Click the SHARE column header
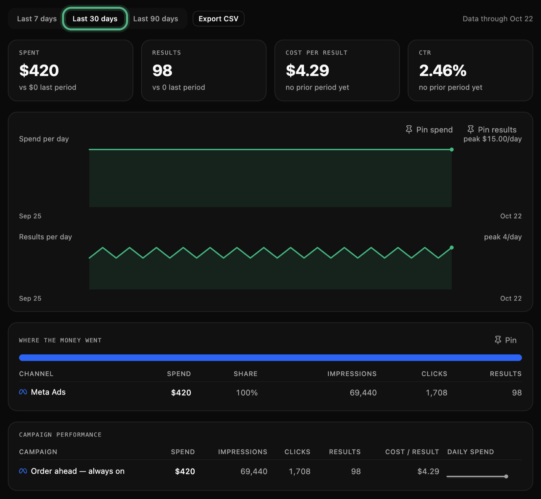 [245, 374]
